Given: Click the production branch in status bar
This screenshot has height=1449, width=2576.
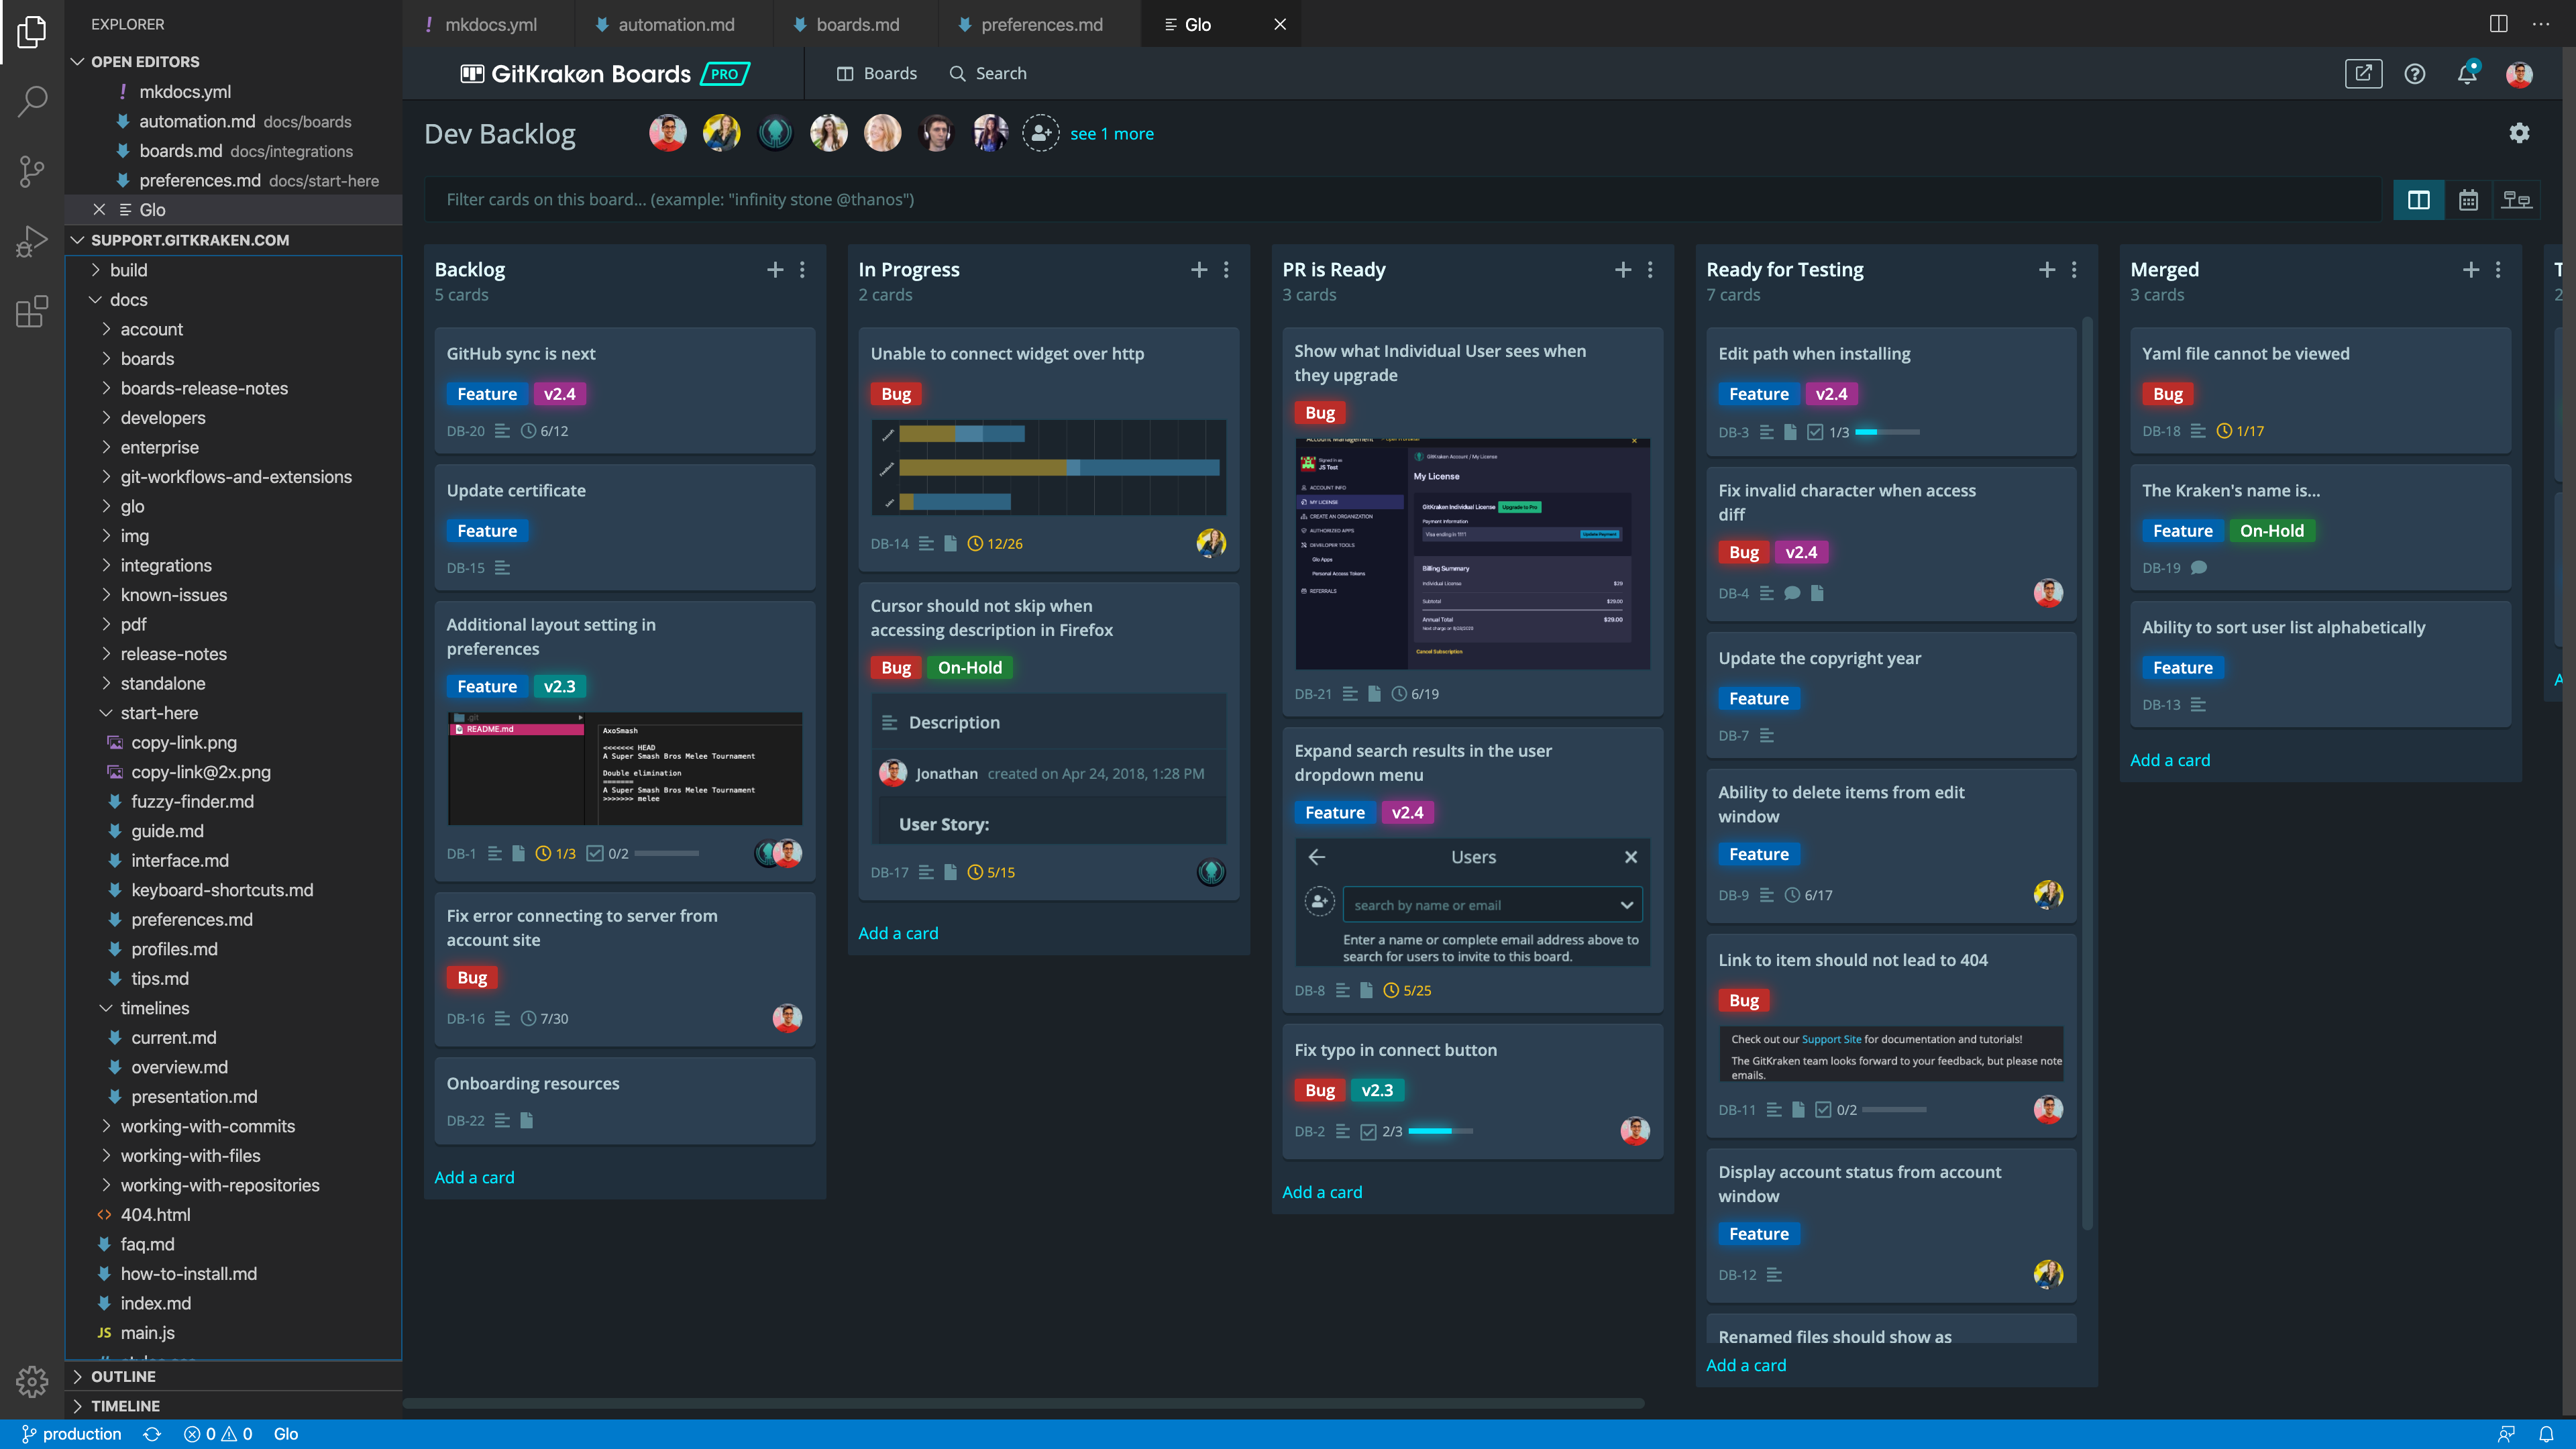Looking at the screenshot, I should tap(71, 1434).
